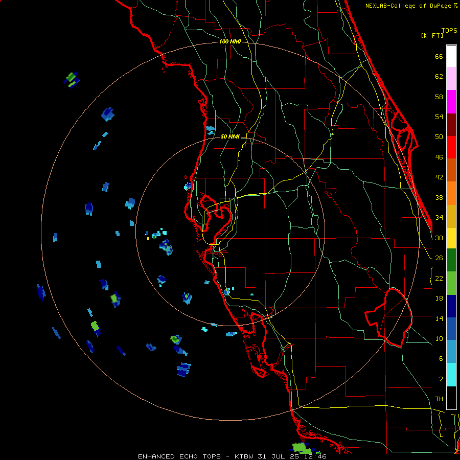Click the 10 scale value
Image resolution: width=460 pixels, height=460 pixels.
click(439, 339)
